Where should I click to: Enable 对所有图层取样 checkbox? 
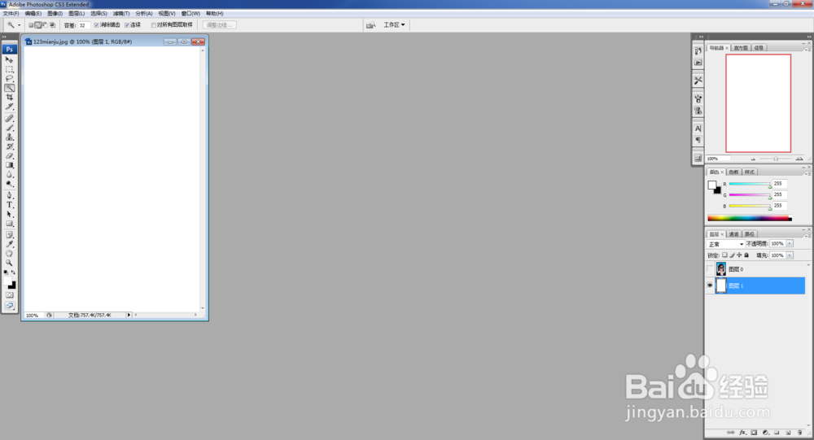(x=154, y=25)
